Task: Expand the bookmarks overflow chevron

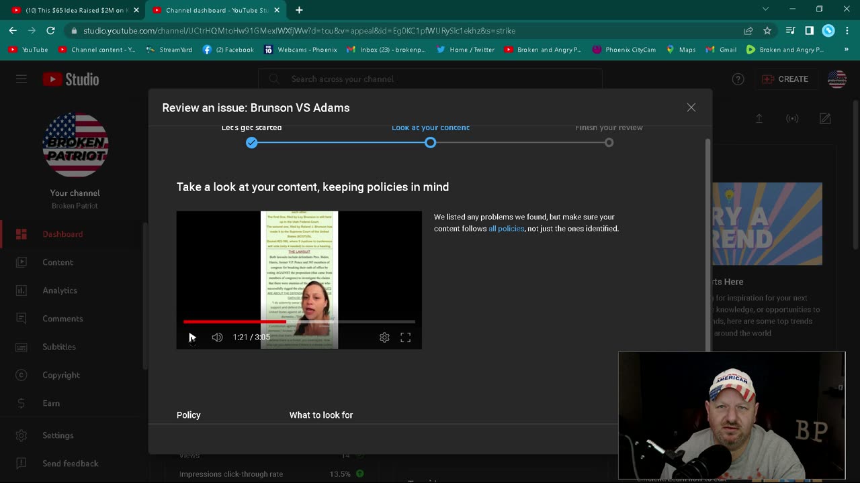Action: coord(847,50)
